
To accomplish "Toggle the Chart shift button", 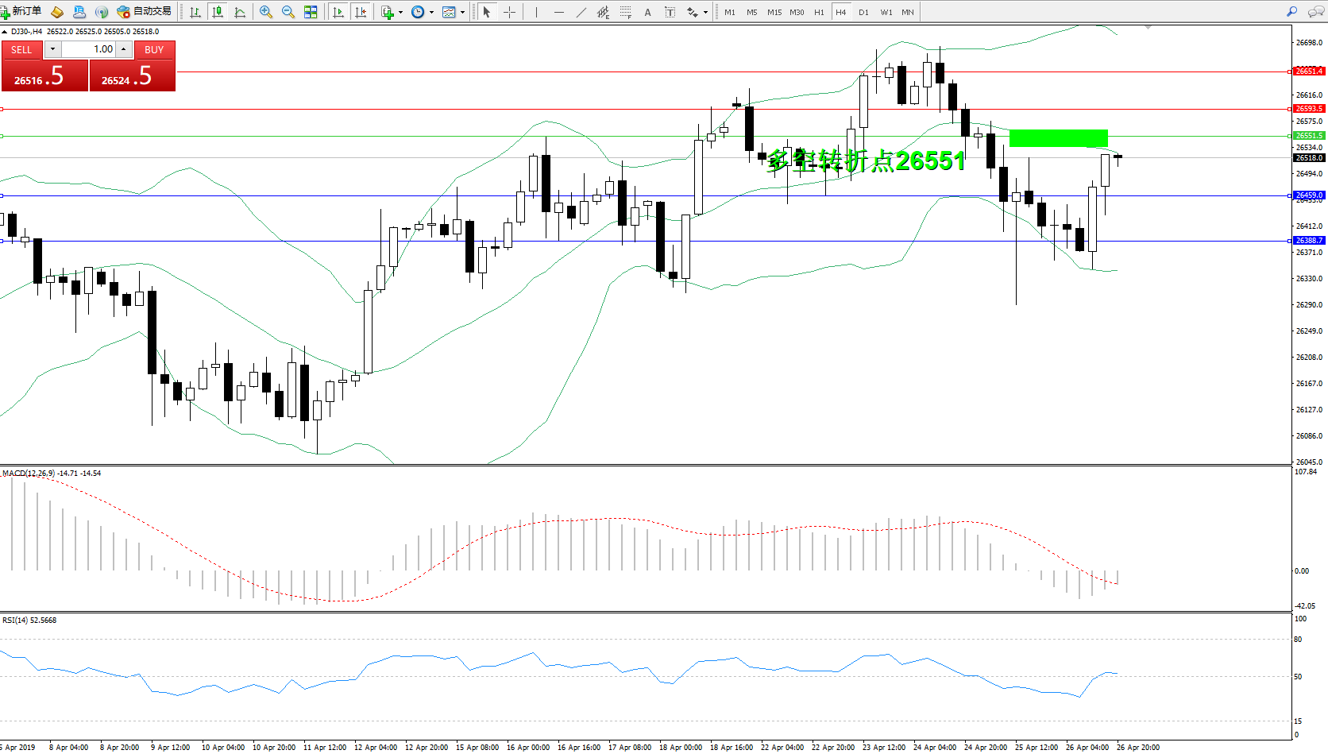I will pyautogui.click(x=361, y=12).
